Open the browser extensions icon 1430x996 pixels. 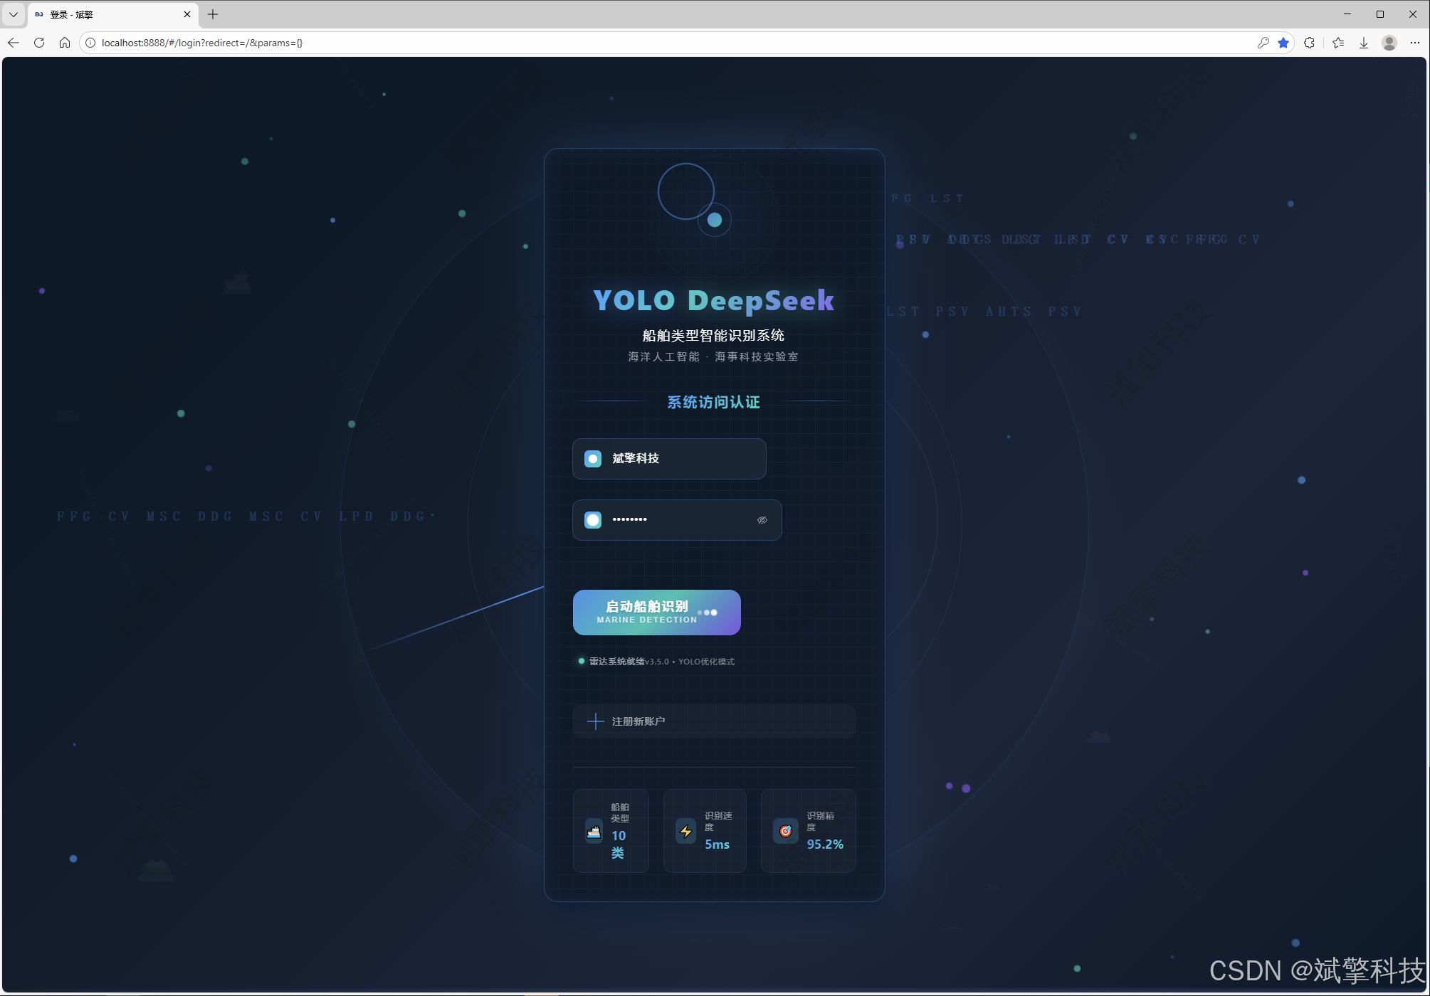pos(1309,43)
